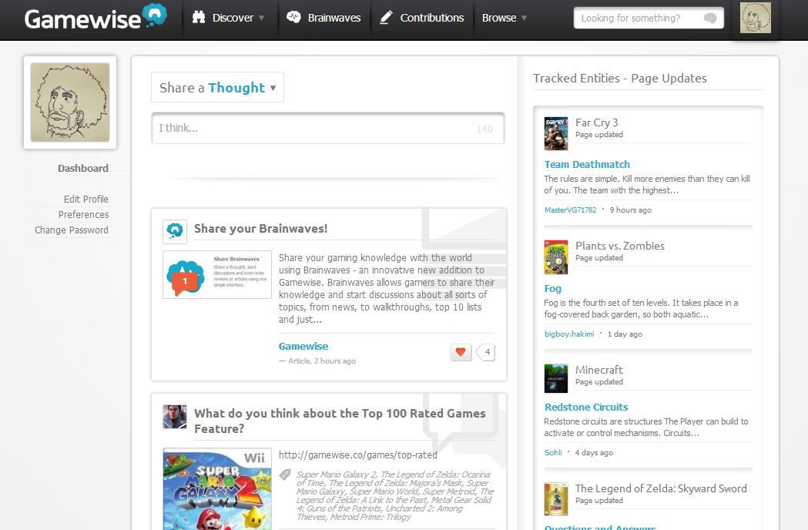Image resolution: width=808 pixels, height=530 pixels.
Task: Click the Share Brainwaves article thumbnail
Action: pos(217,275)
